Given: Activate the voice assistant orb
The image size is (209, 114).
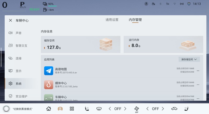Looking at the screenshot, I should pos(6,109).
